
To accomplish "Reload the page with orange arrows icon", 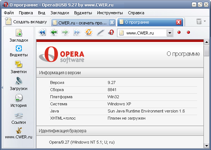I will tap(89, 32).
